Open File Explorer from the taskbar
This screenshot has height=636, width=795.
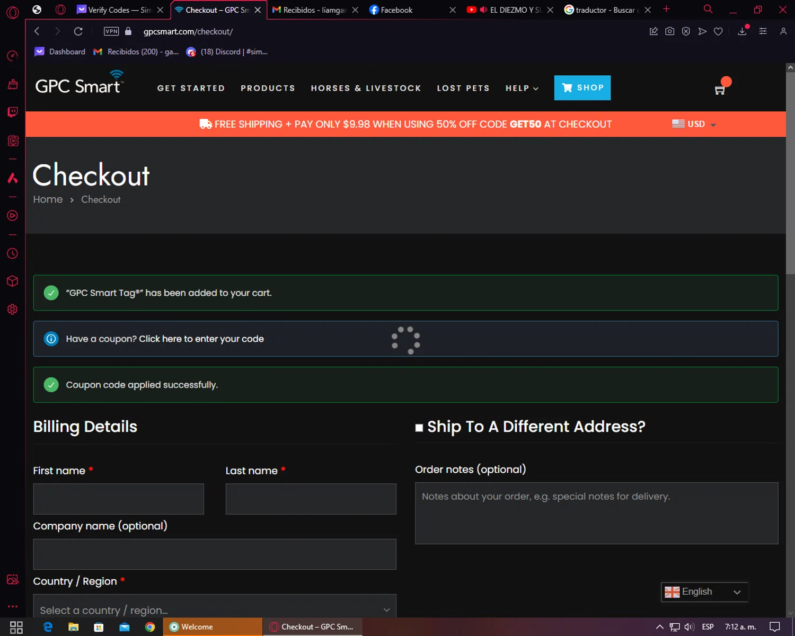coord(73,627)
